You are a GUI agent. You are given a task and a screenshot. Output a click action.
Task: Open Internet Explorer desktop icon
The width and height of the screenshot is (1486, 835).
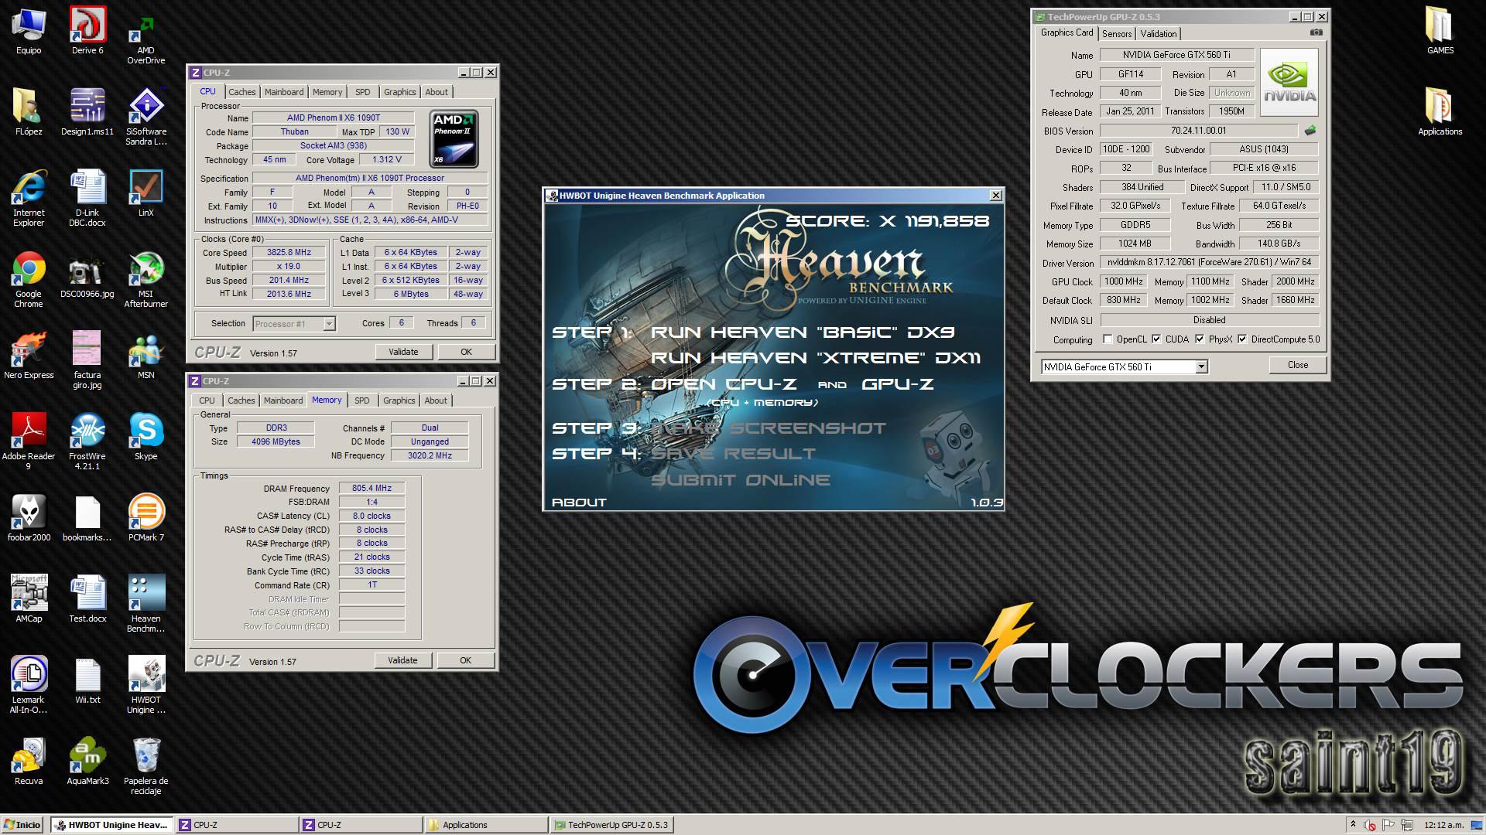pyautogui.click(x=29, y=199)
